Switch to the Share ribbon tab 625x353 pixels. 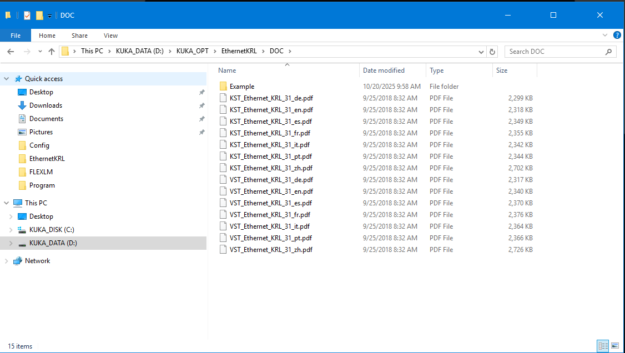(79, 36)
